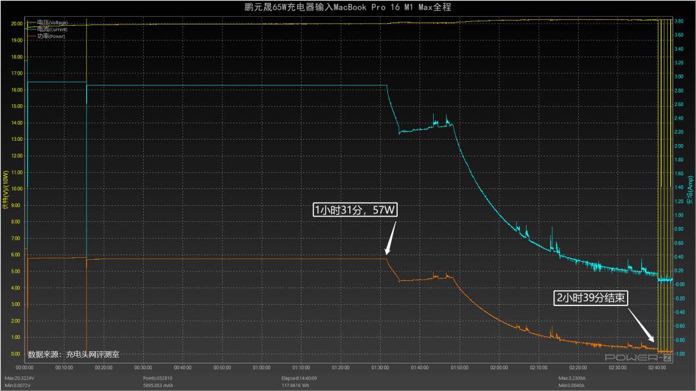This screenshot has width=696, height=391.
Task: Click the 01:50:00 time axis label
Action: click(x=459, y=368)
